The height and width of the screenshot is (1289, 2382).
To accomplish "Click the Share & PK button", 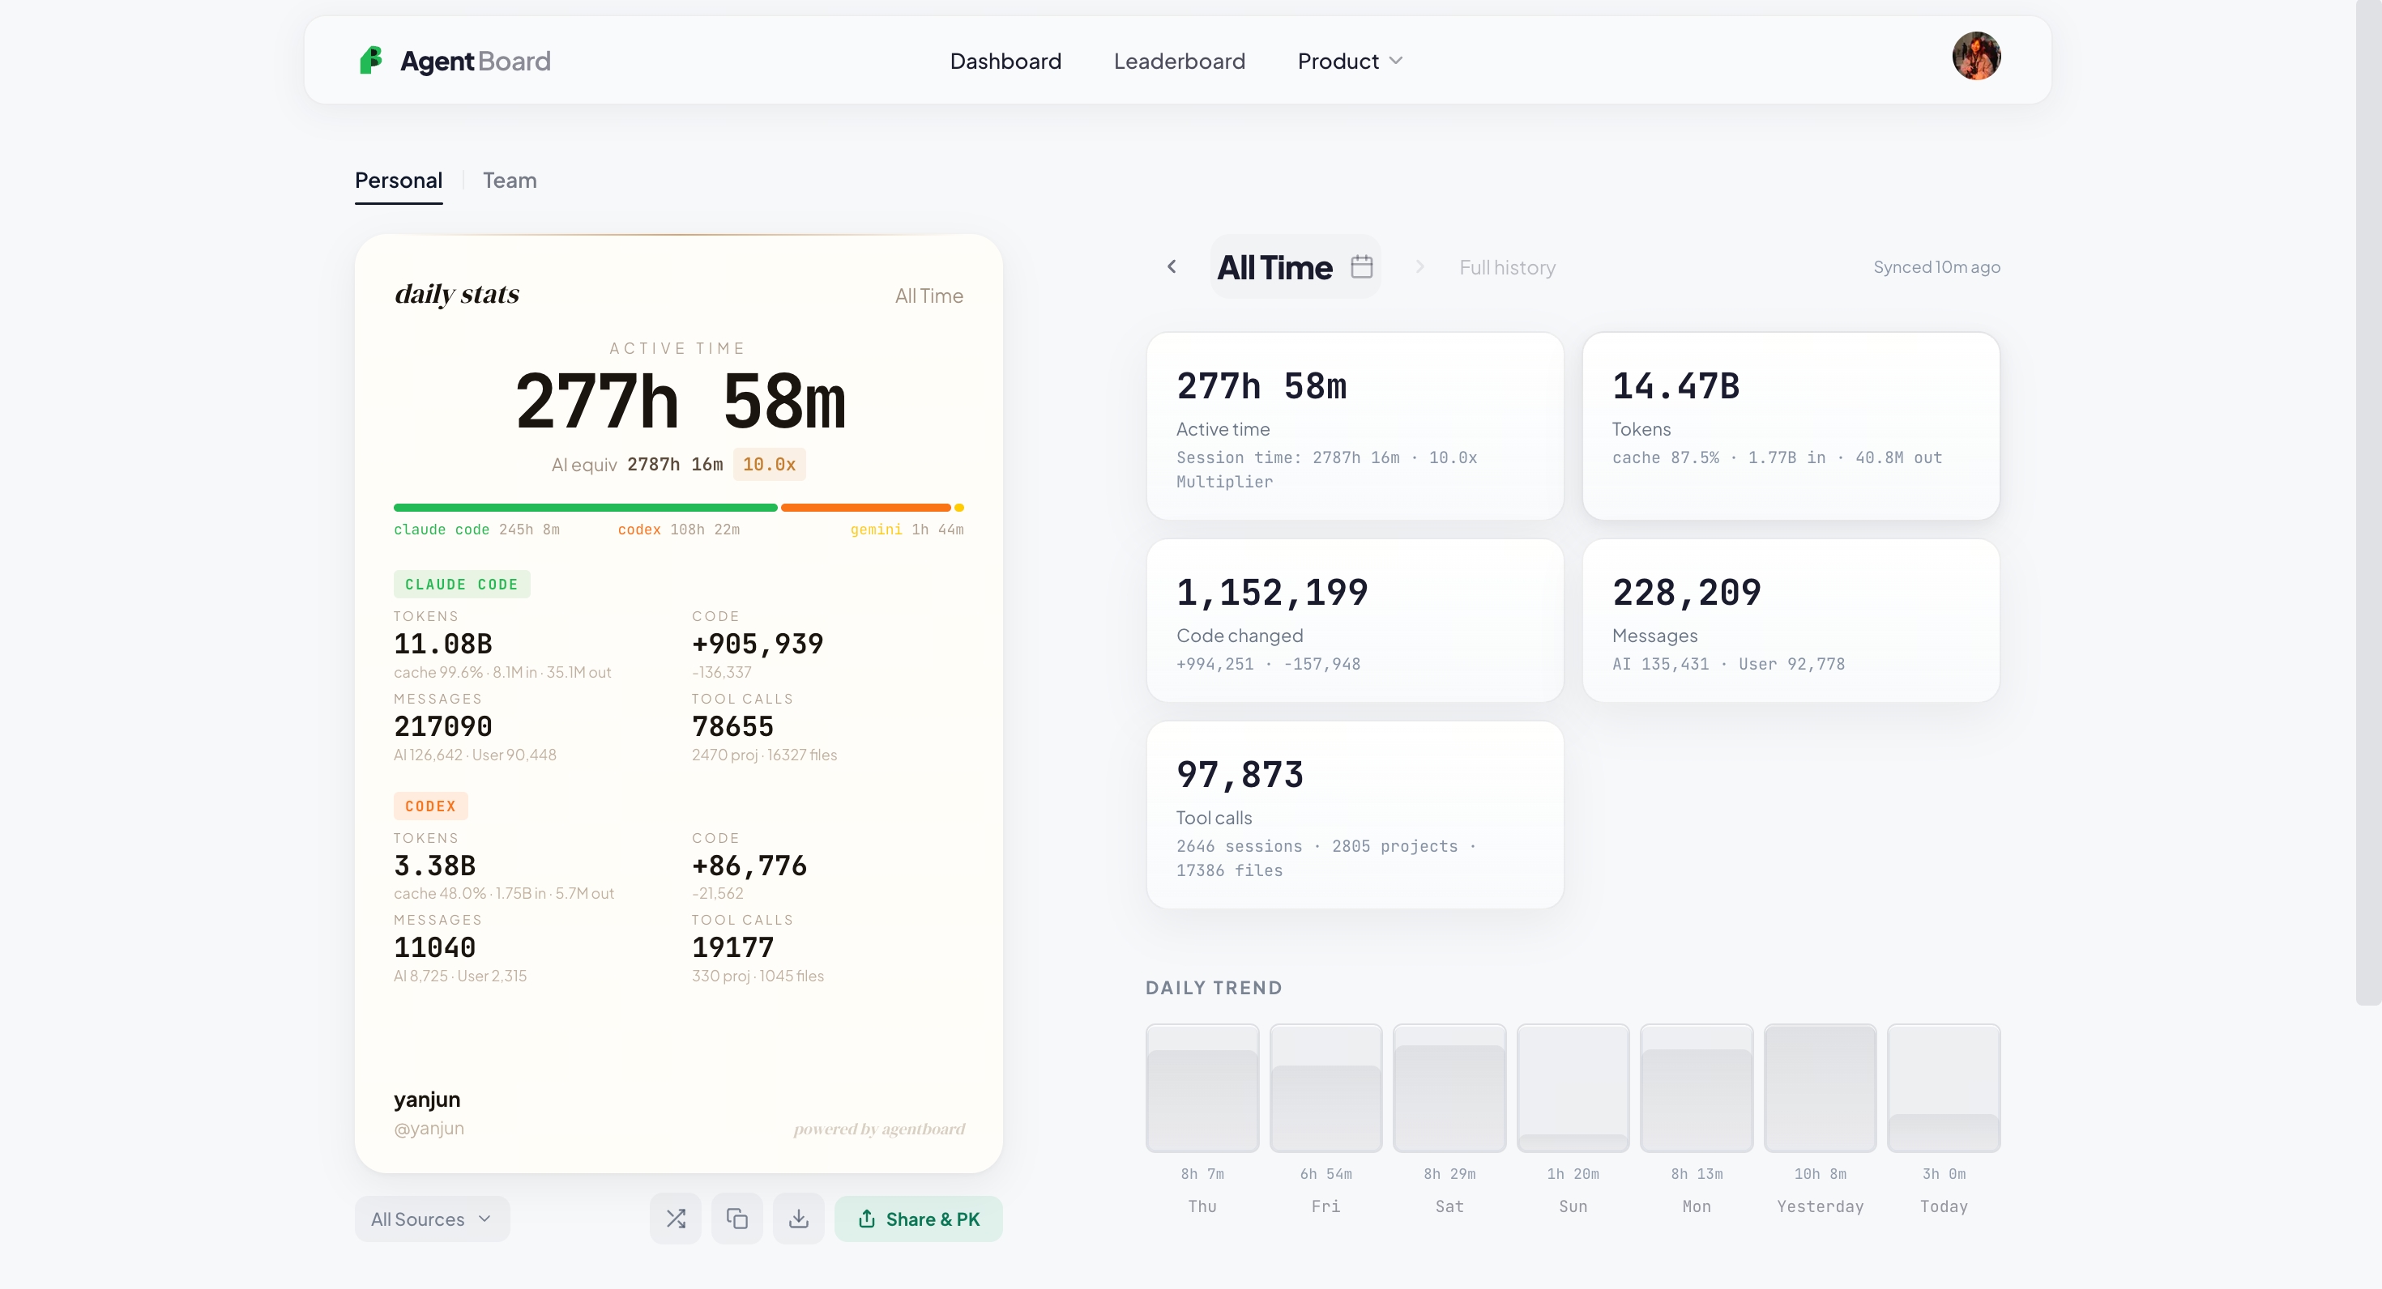I will pos(918,1219).
